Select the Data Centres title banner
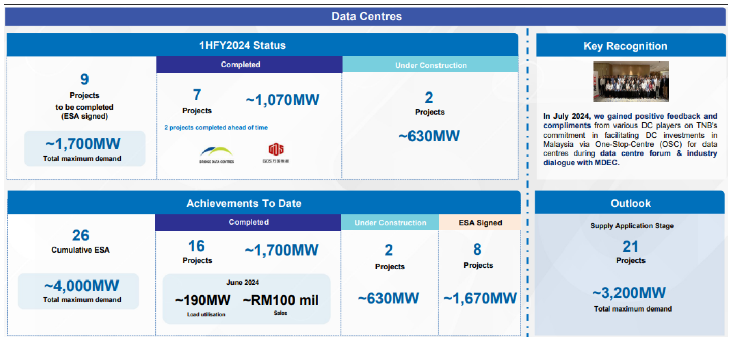Screen dimensions: 733x342 coord(366,16)
